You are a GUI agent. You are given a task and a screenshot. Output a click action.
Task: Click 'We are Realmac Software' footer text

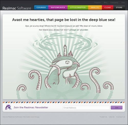(x=21, y=117)
